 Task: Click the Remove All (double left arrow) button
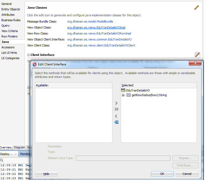(x=116, y=122)
